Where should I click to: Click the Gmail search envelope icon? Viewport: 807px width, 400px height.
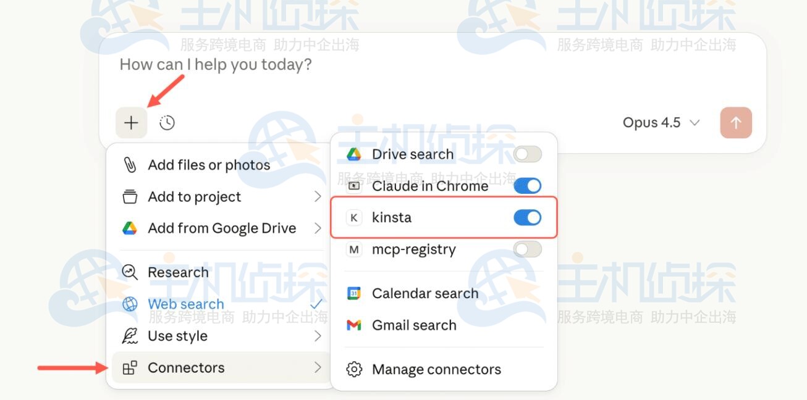[354, 325]
